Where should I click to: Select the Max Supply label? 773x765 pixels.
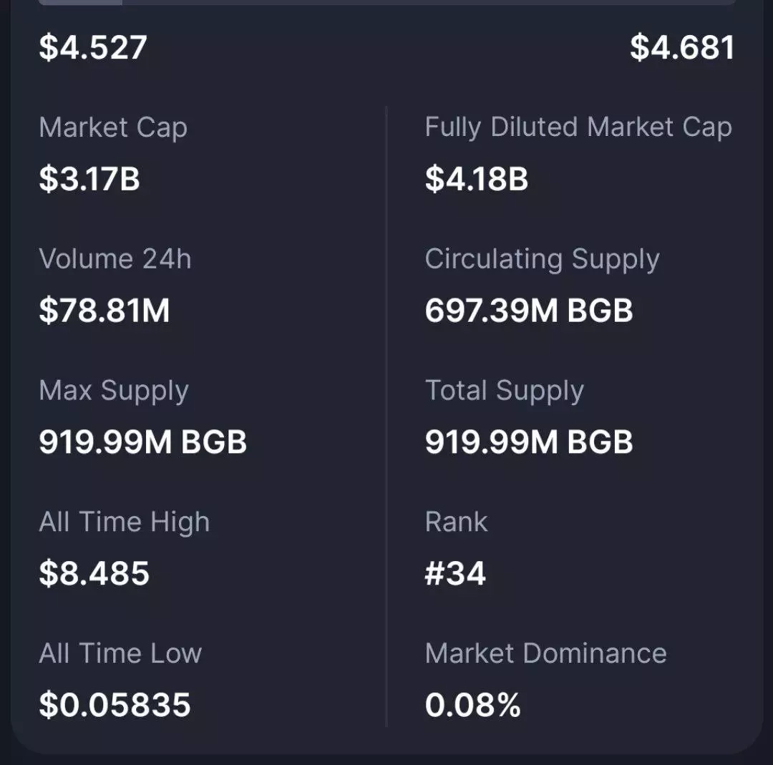point(114,391)
